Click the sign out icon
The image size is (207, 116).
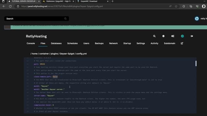192,36
